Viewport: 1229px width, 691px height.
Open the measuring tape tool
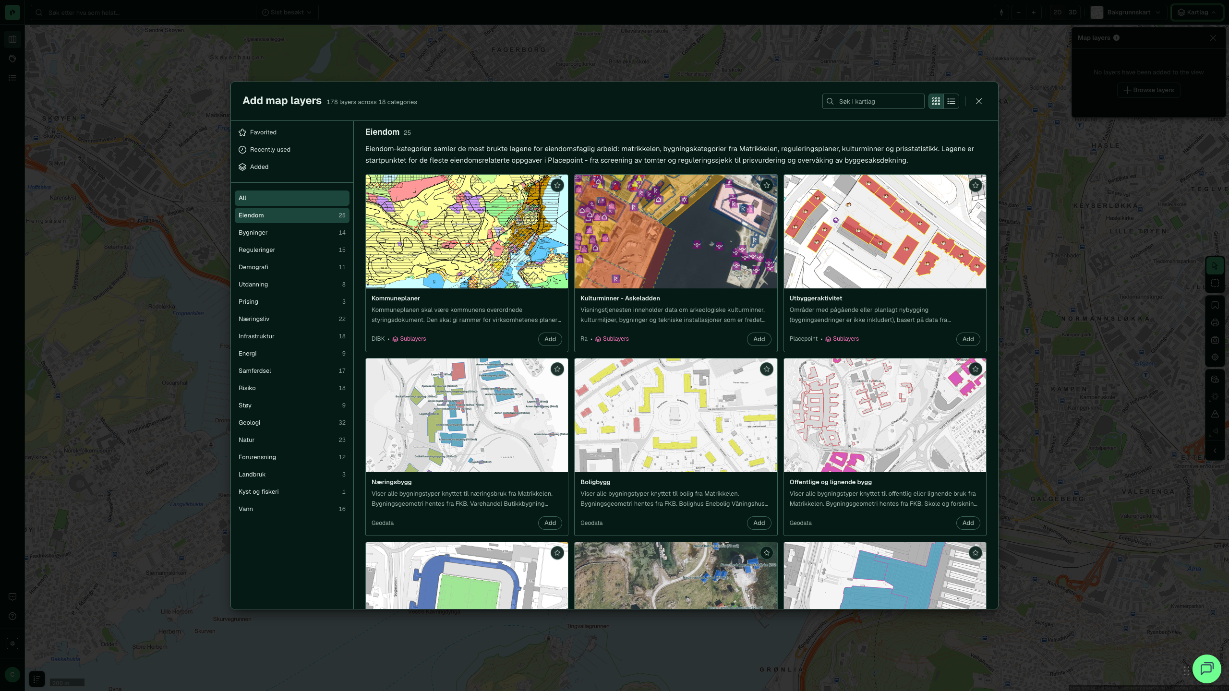pyautogui.click(x=1215, y=379)
